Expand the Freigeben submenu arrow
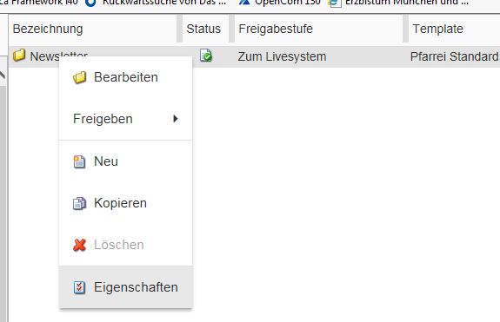The image size is (500, 322). [175, 119]
